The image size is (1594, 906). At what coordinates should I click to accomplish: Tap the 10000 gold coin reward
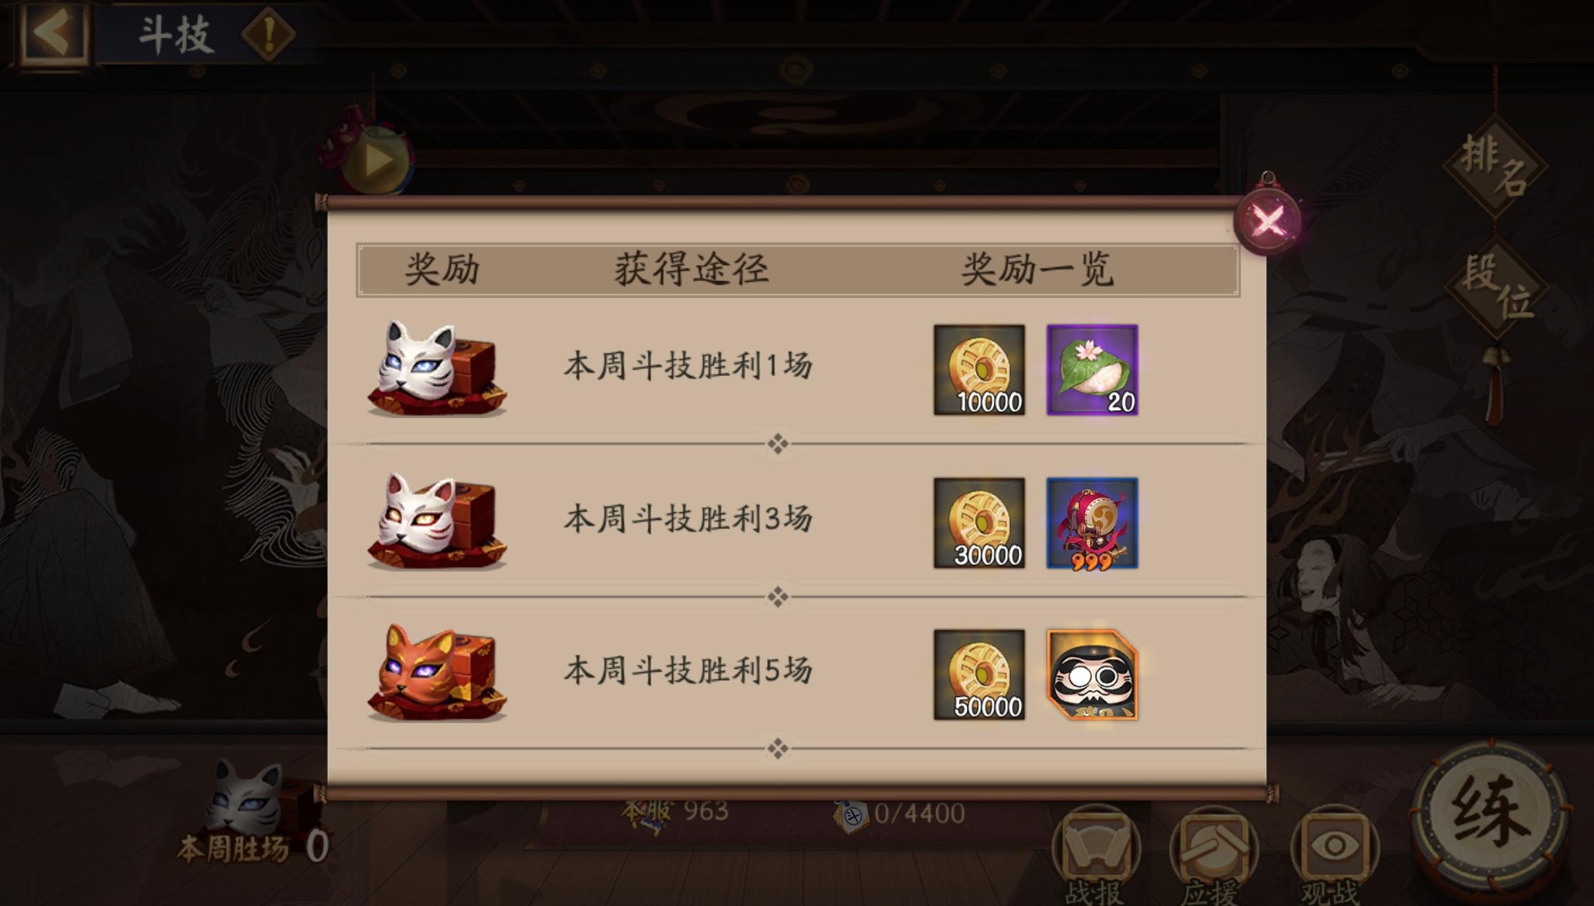[x=979, y=370]
